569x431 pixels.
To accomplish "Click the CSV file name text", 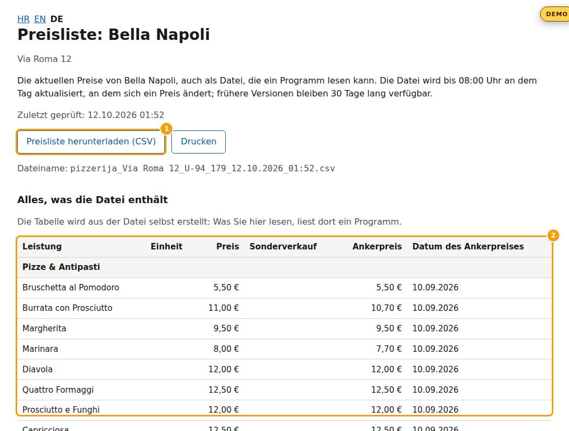I will pyautogui.click(x=203, y=168).
